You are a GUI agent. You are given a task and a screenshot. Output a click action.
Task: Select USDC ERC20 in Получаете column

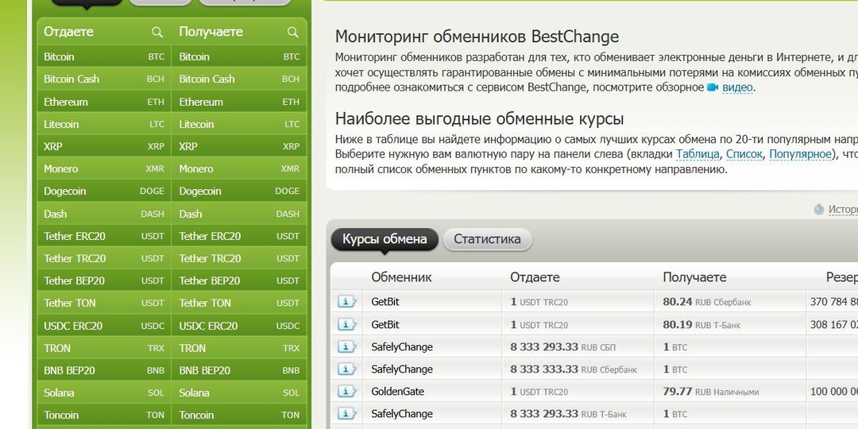pos(239,327)
